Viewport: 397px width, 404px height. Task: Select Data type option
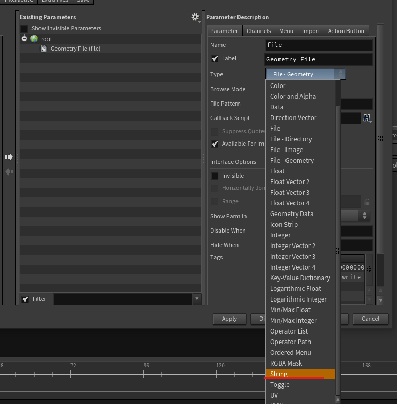pos(300,107)
